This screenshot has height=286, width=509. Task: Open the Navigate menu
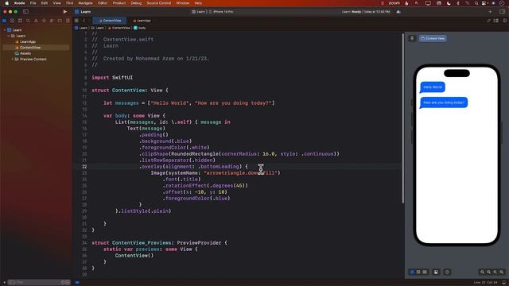tap(85, 3)
